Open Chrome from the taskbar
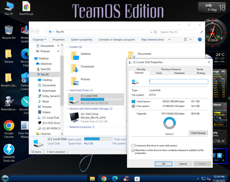 point(104,179)
